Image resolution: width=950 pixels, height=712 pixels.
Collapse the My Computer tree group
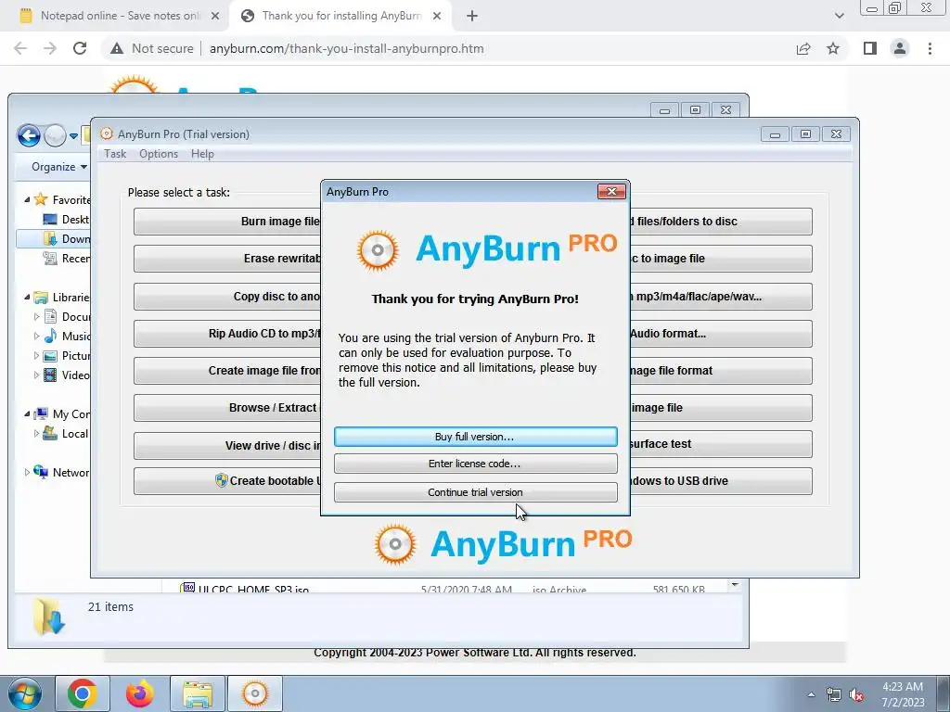[x=27, y=414]
